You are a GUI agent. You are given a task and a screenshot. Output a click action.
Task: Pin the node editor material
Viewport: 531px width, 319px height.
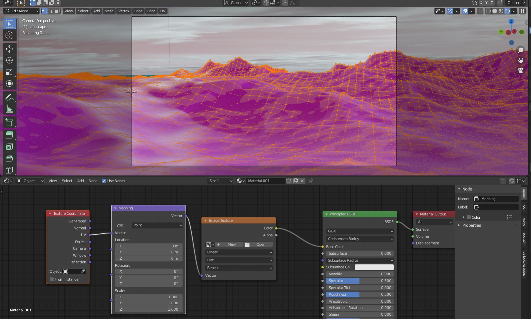click(x=311, y=181)
